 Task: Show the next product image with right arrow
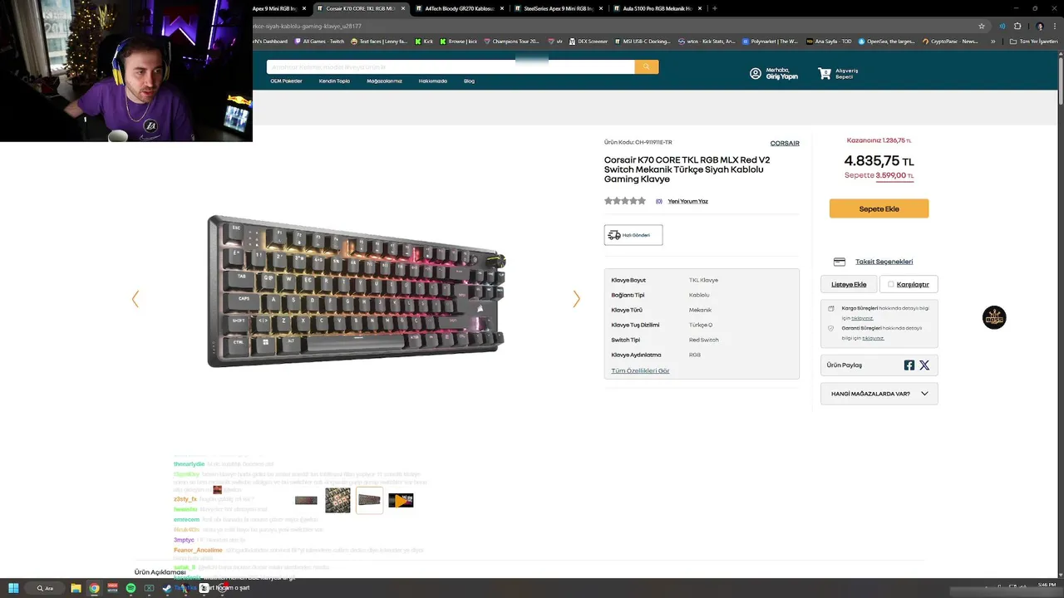tap(576, 299)
